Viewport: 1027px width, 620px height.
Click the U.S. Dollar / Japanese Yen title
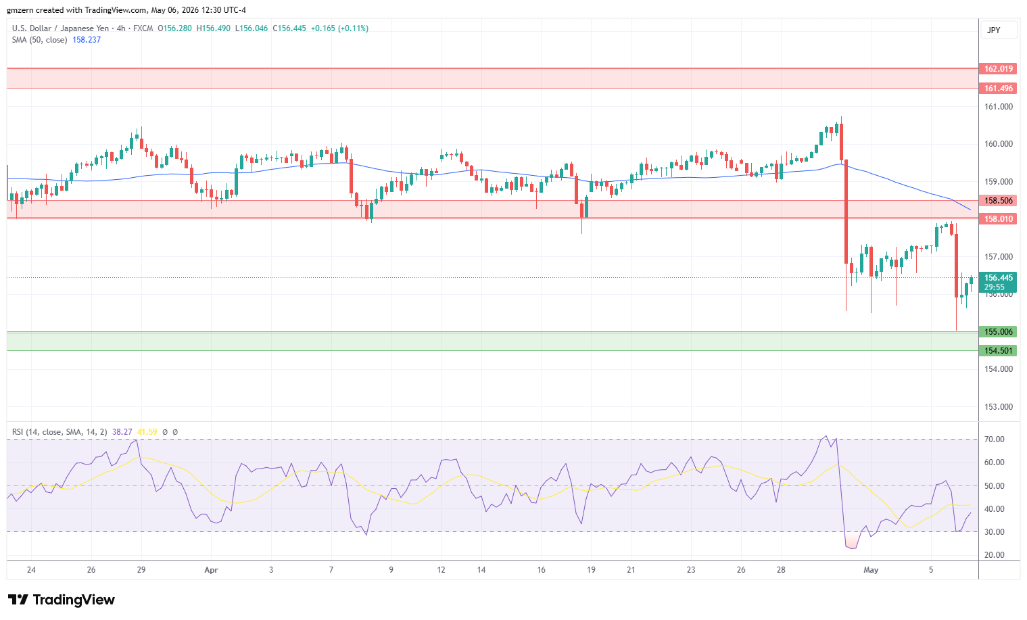point(60,28)
